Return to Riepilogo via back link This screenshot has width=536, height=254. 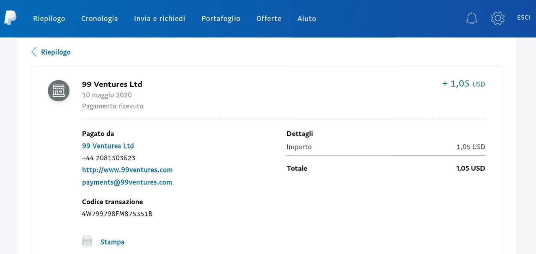56,52
